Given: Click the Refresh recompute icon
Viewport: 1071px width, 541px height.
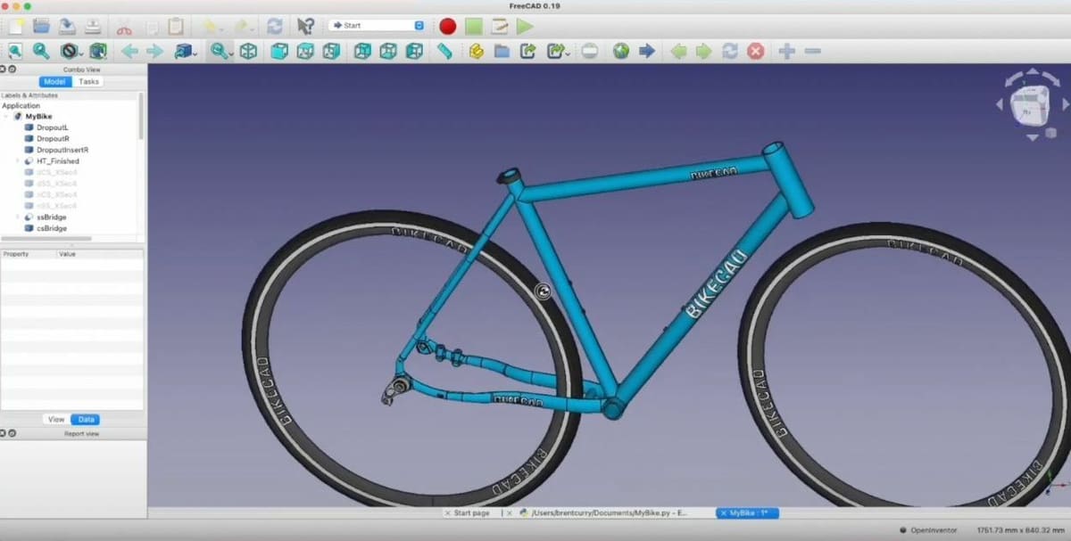Looking at the screenshot, I should point(275,26).
